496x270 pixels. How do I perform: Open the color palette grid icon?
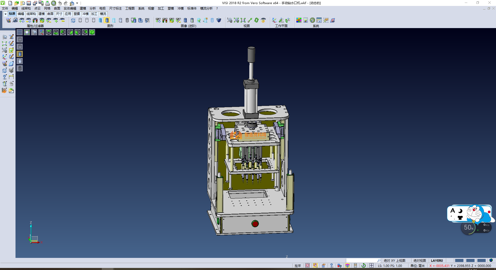click(299, 20)
